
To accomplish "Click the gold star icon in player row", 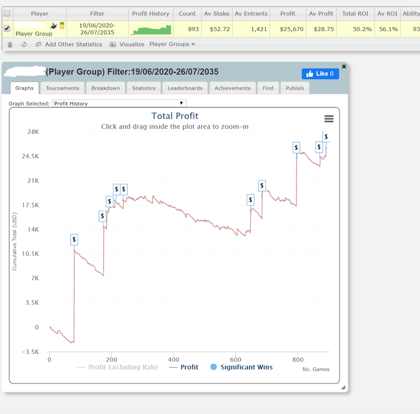I will (62, 25).
